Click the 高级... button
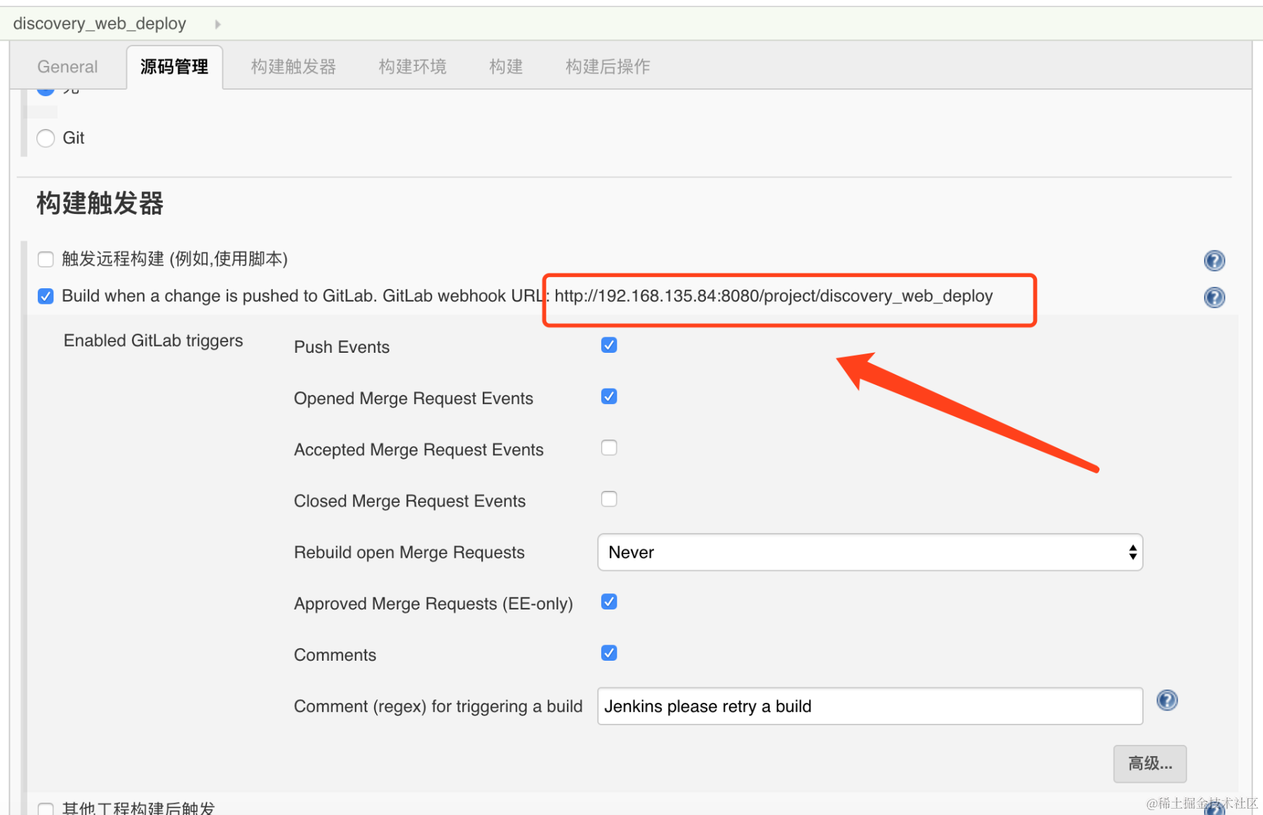This screenshot has width=1263, height=815. coord(1150,764)
